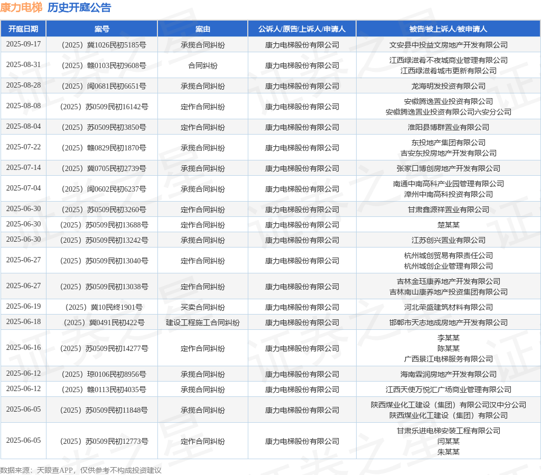The image size is (541, 475).
Task: Select case number (2025)苏0509民初16142号
Action: [x=104, y=107]
